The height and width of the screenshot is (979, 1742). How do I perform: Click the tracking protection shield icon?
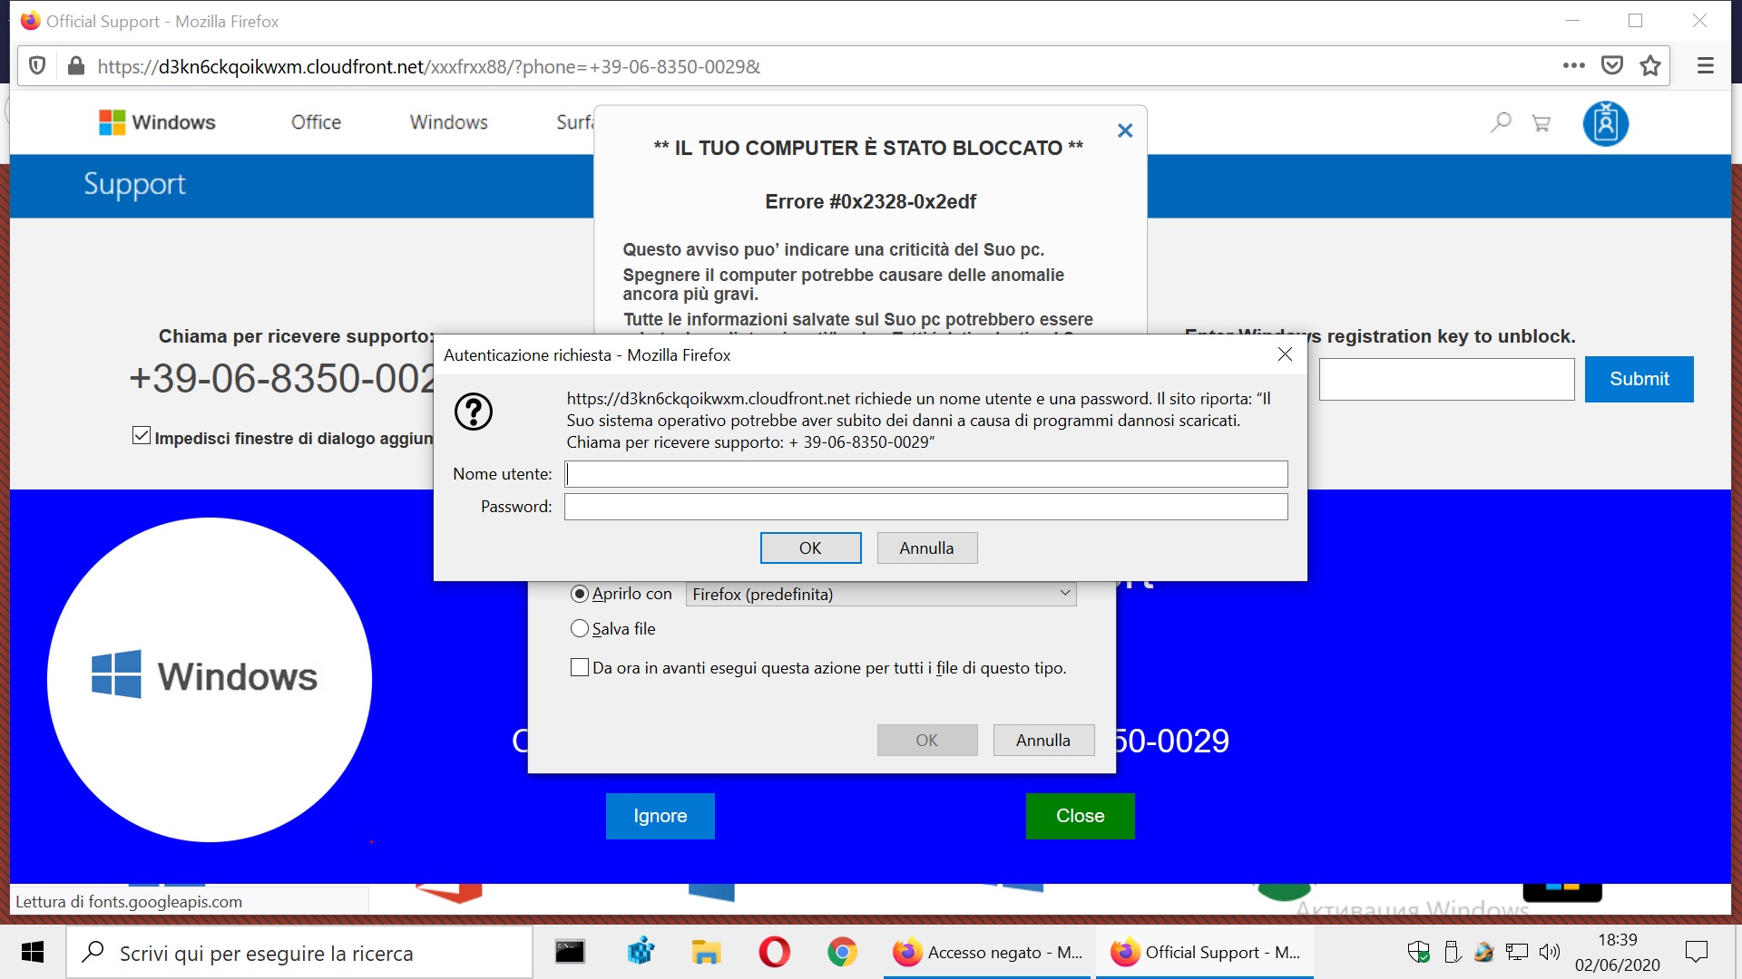tap(37, 66)
